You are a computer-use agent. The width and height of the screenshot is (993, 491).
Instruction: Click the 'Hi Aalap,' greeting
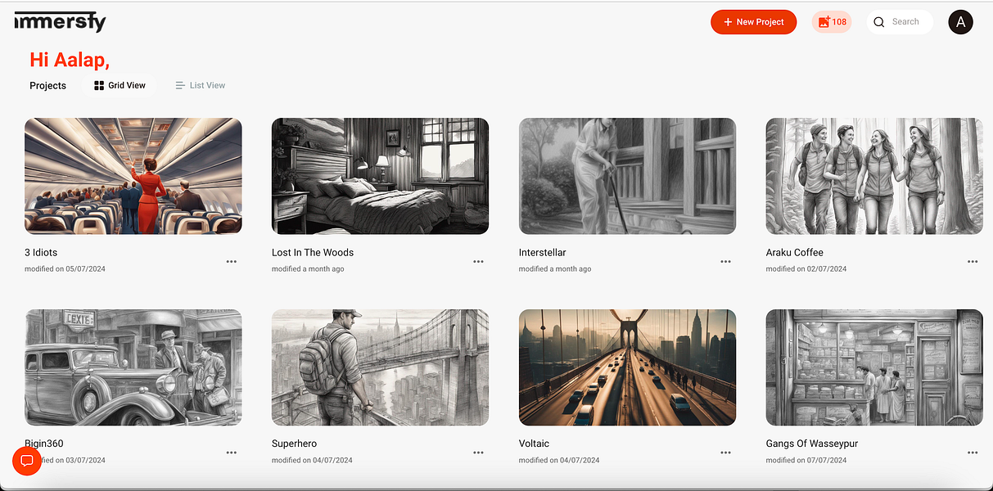[x=70, y=60]
